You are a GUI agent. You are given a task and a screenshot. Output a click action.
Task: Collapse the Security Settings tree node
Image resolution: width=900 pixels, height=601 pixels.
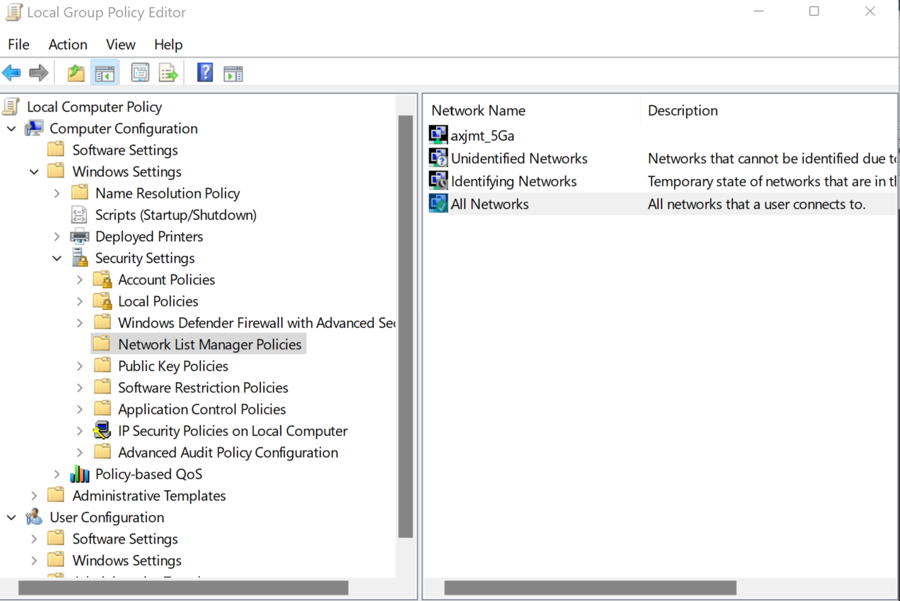tap(57, 258)
